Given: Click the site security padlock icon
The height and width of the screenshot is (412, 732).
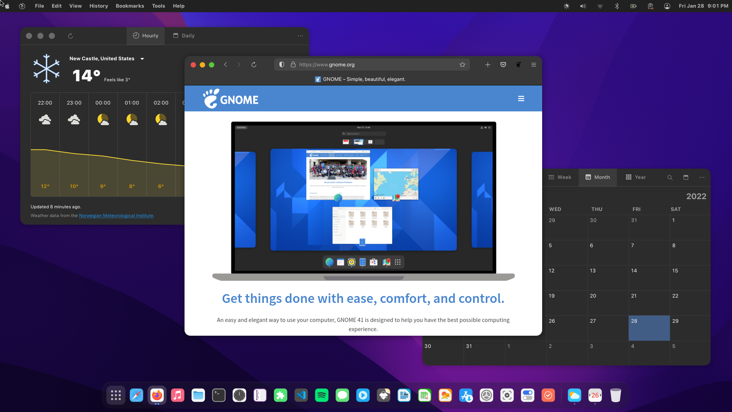Looking at the screenshot, I should (x=293, y=65).
